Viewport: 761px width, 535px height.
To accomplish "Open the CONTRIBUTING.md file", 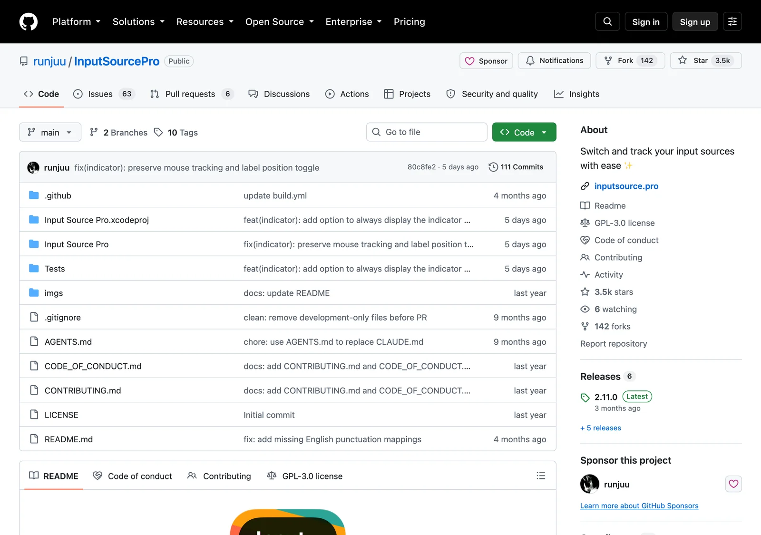I will 83,390.
